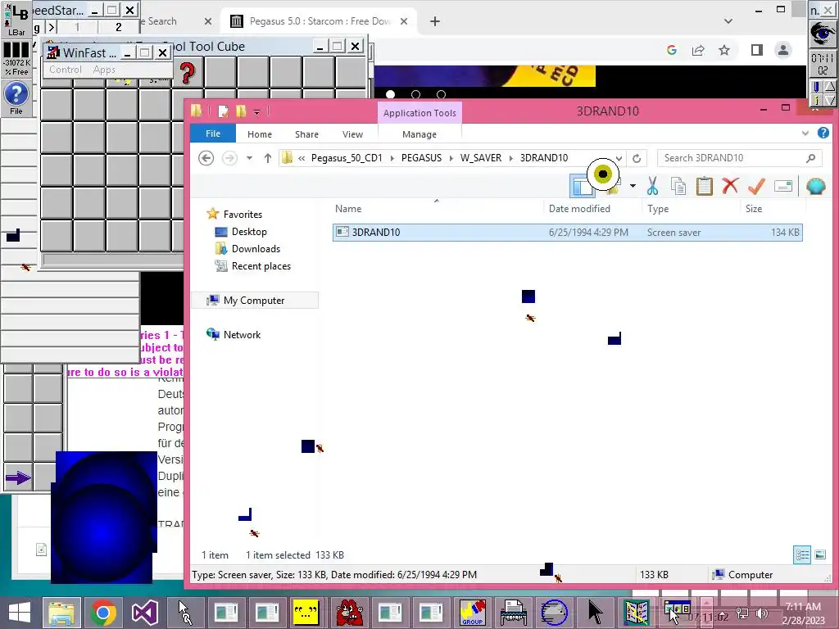Select the second carousel dot on the webpage
The width and height of the screenshot is (839, 629).
click(415, 94)
